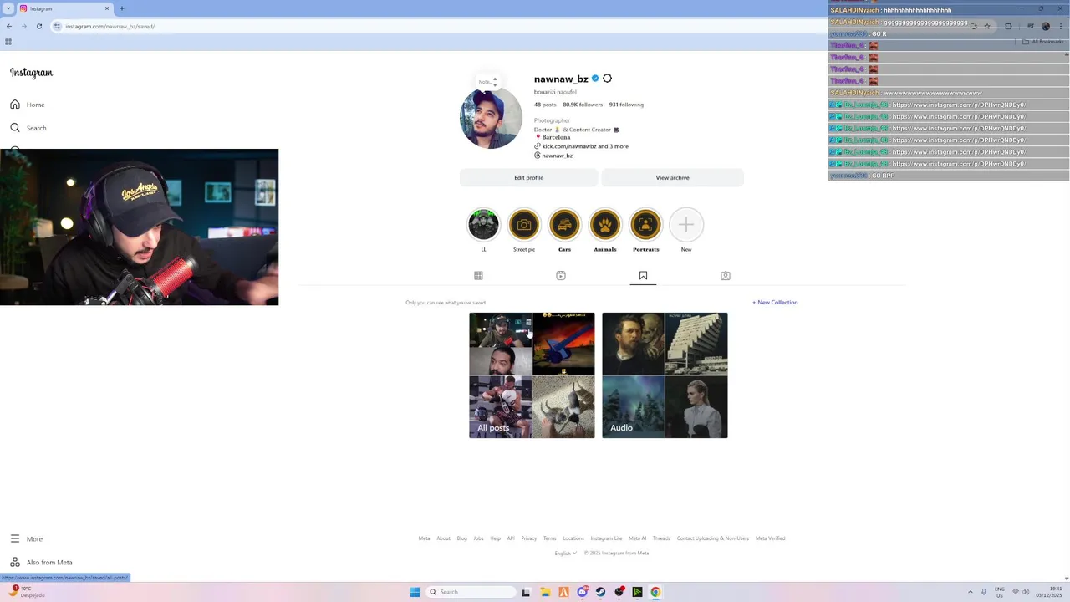This screenshot has height=602, width=1070.
Task: Open the profile picture
Action: 491,118
